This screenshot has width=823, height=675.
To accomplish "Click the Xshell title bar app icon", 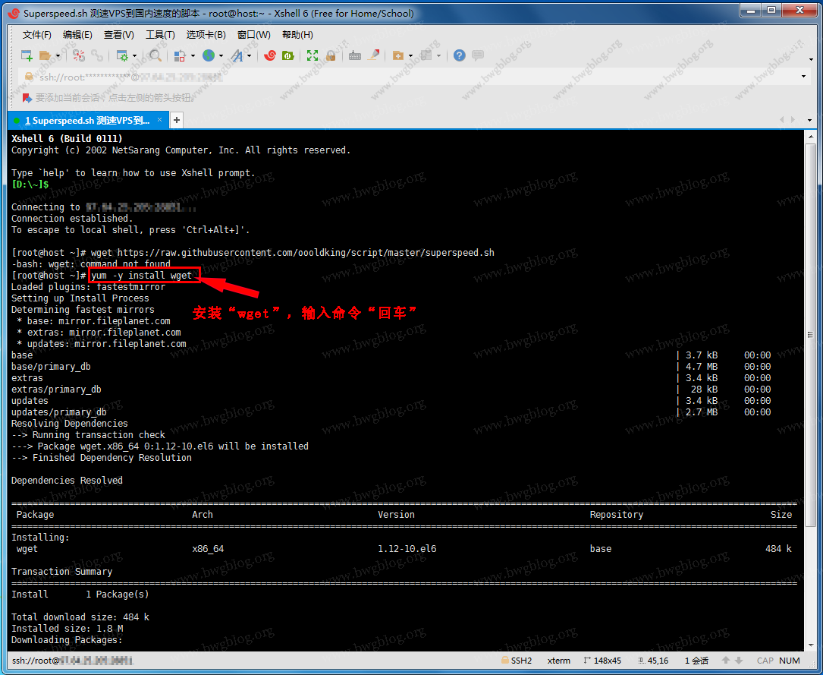I will click(x=14, y=13).
